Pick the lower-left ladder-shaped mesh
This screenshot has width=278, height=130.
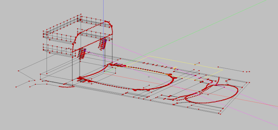[x=82, y=54]
